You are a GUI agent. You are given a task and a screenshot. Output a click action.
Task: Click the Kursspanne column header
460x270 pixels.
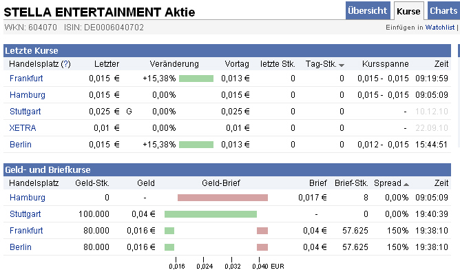click(x=385, y=64)
